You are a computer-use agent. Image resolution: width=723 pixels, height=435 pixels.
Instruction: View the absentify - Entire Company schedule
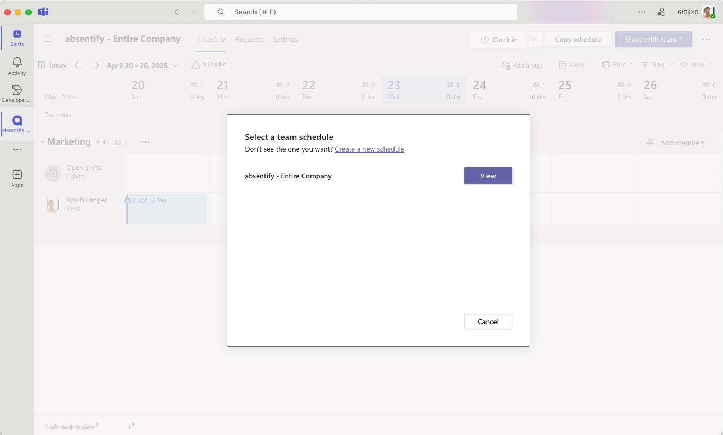click(488, 176)
